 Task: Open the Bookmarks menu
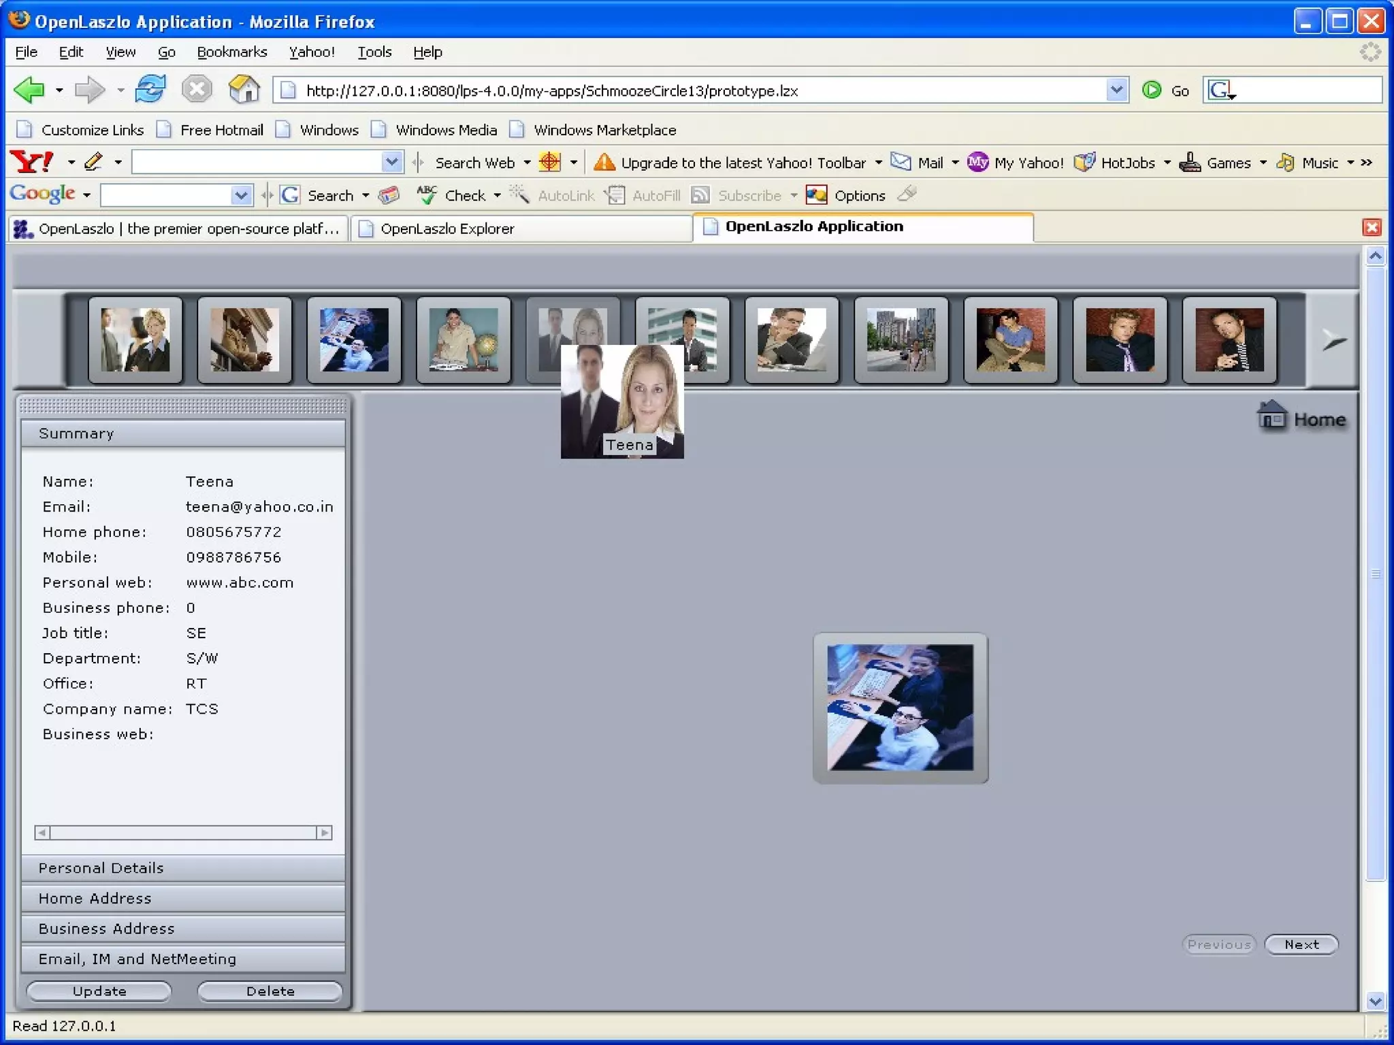(231, 52)
